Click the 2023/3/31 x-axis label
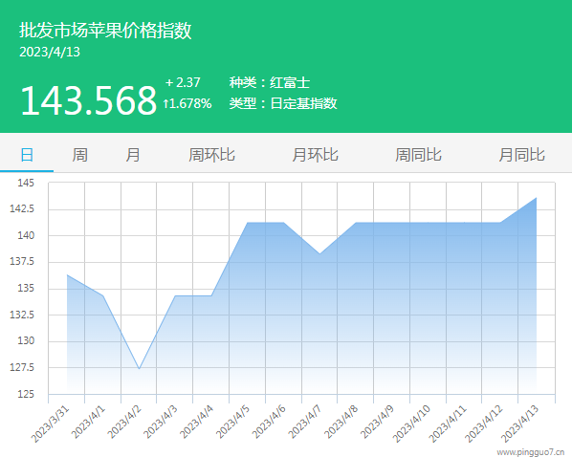572x457 pixels. [x=51, y=424]
